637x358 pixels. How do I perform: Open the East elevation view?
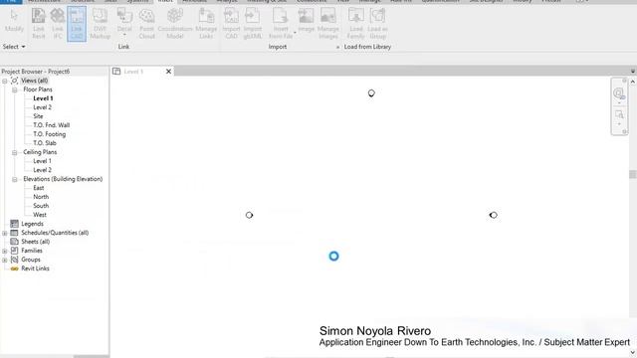tap(39, 188)
